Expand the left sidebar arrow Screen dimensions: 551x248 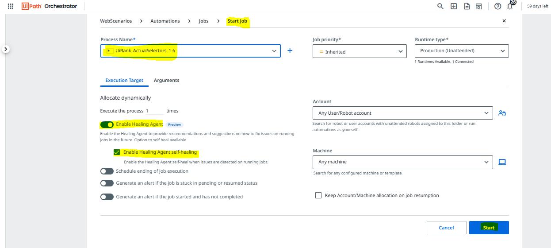(x=6, y=49)
